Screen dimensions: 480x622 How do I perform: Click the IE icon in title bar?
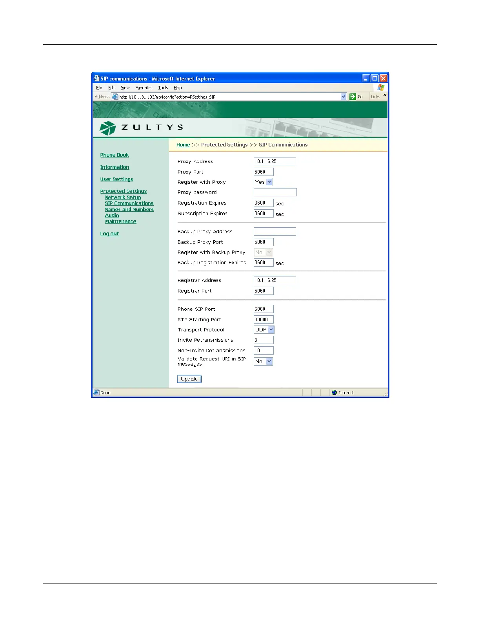[96, 78]
